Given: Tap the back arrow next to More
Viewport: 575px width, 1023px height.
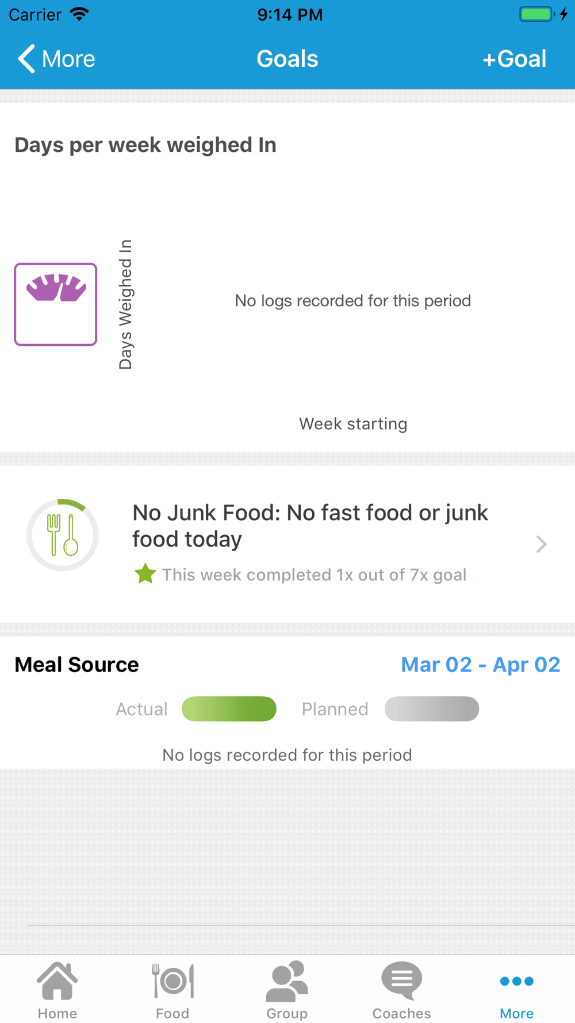Looking at the screenshot, I should tap(26, 59).
